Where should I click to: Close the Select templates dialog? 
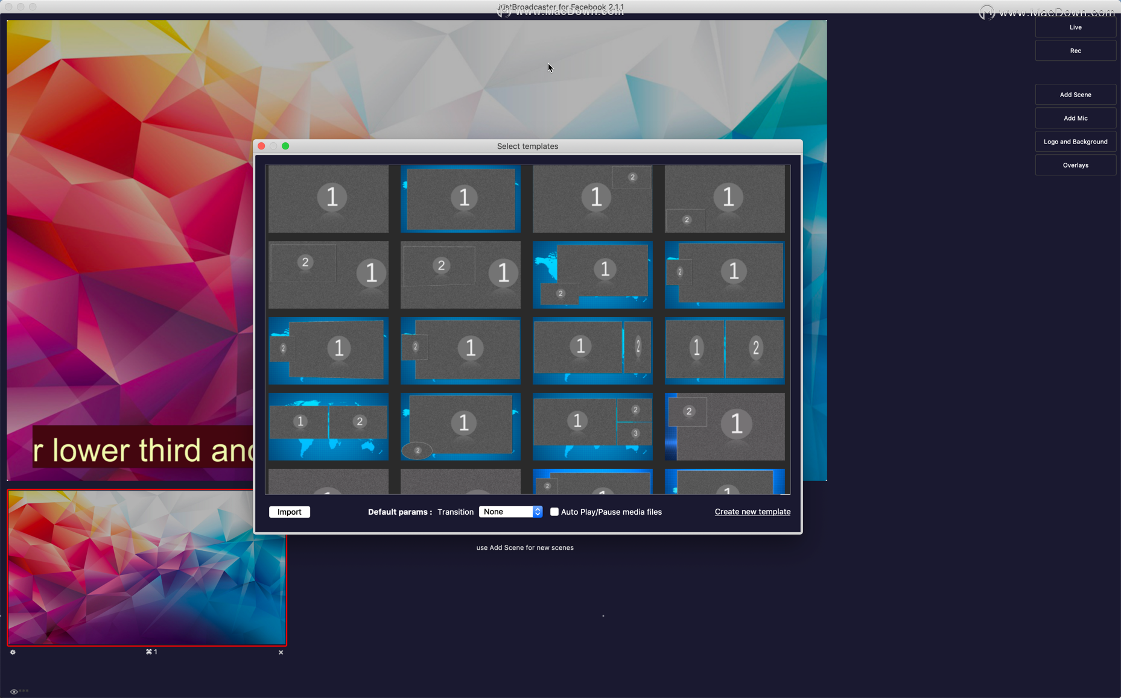261,146
